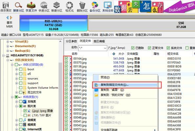
Task: Click the 文件类型 column header
Action: (132, 54)
